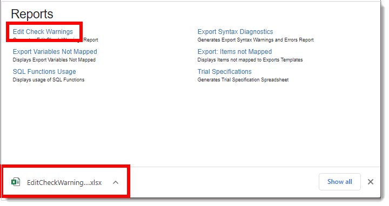
Task: Generate the Trial Specifications spreadsheet
Action: [x=224, y=72]
